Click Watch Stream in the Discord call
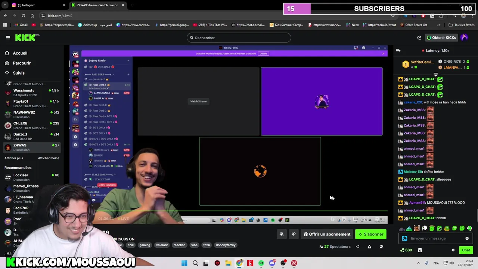Viewport: 478px width, 269px height. [x=198, y=101]
